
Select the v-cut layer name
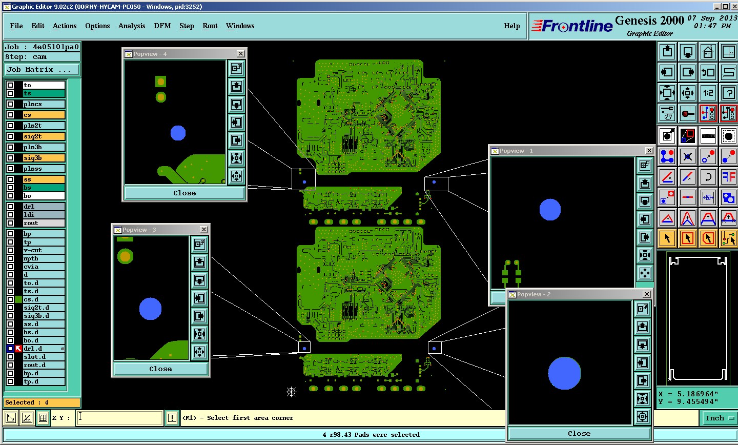[x=44, y=250]
